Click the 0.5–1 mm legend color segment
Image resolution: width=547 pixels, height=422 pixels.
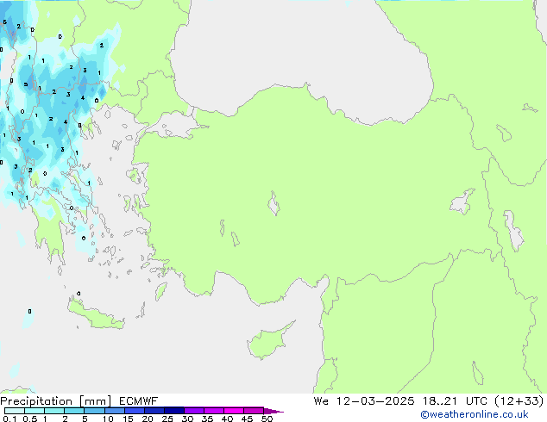35,411
